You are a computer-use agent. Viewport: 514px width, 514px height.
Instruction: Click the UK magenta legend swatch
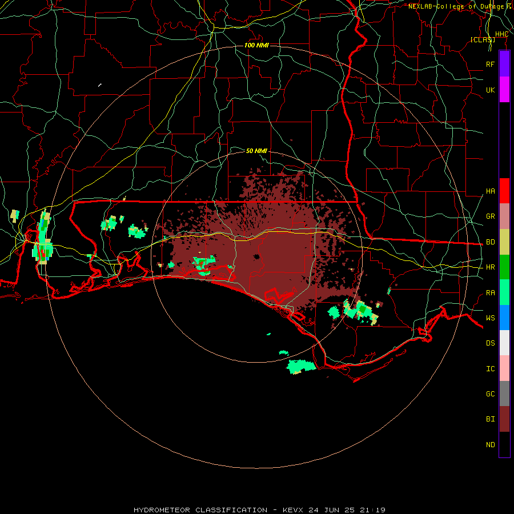click(504, 90)
